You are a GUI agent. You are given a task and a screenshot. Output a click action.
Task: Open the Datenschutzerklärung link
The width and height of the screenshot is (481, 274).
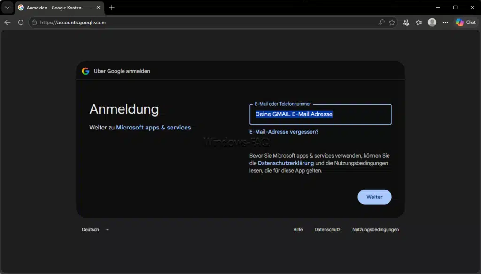point(286,163)
